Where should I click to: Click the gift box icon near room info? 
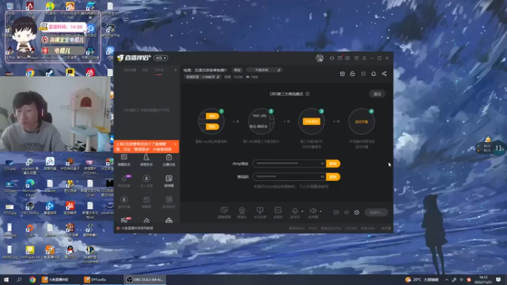point(342,73)
